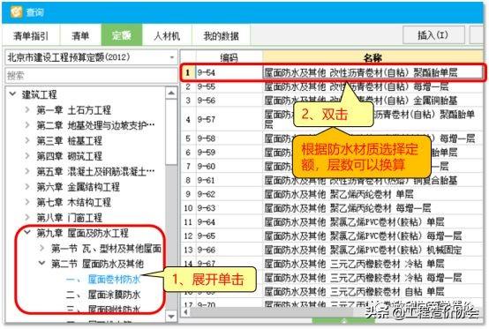This screenshot has width=489, height=329.
Task: Expand 第一章 土石方工程 node
Action: pos(27,109)
